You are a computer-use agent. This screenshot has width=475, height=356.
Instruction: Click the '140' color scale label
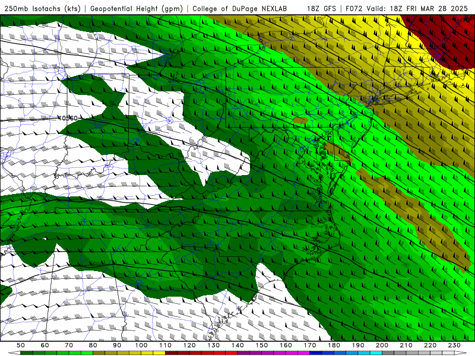click(237, 345)
